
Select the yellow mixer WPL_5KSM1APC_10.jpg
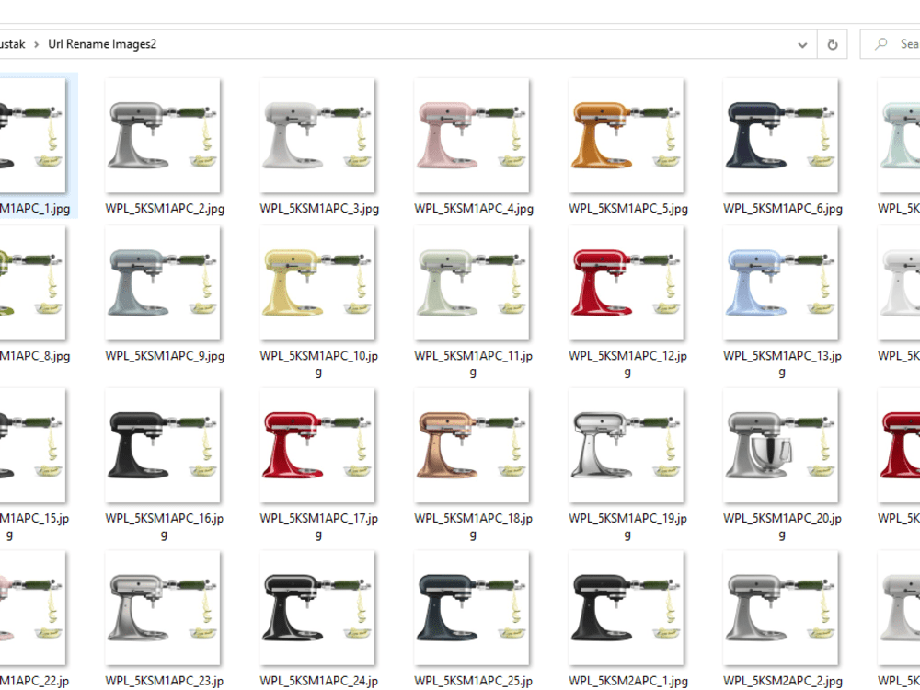tap(316, 282)
